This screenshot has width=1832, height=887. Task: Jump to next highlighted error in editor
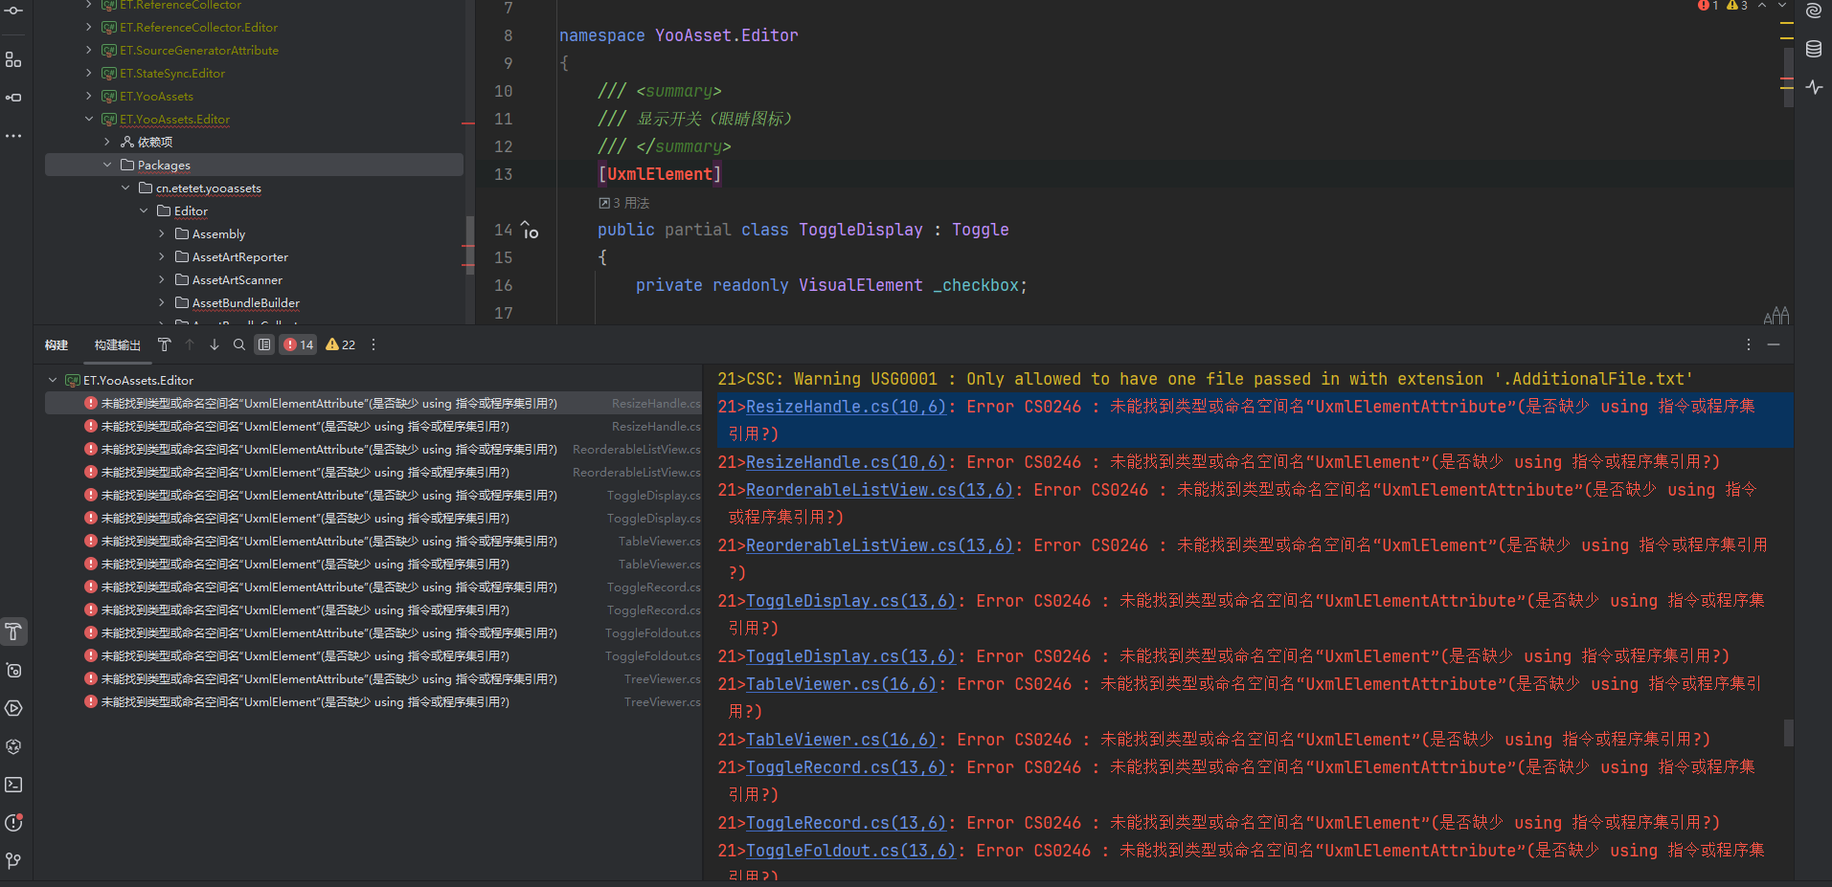coord(1781,6)
